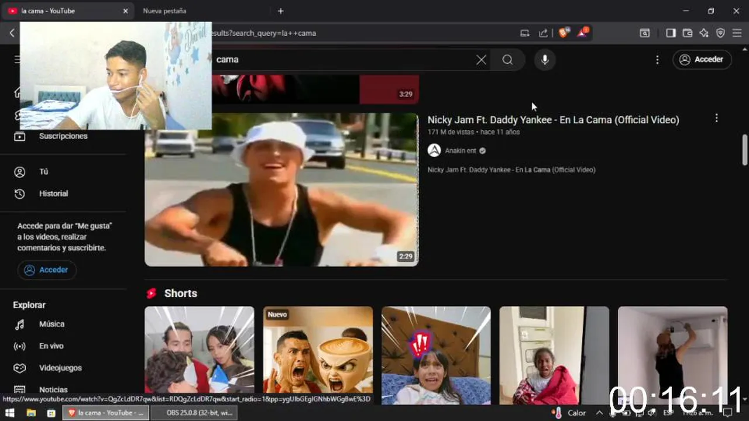Open Short with person fixing air conditioner
The image size is (749, 421).
pyautogui.click(x=672, y=356)
